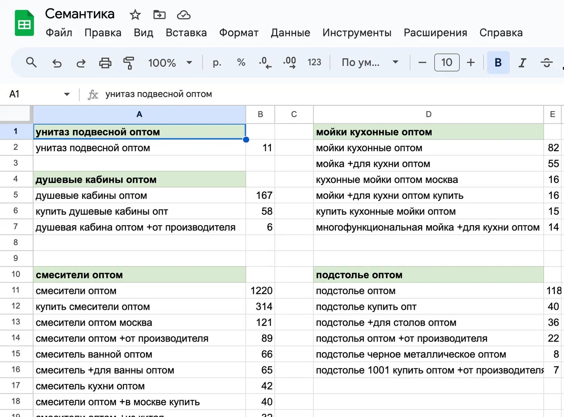Select cell 'многофункциональная мойка +для кухни оптом'
The image size is (564, 417).
(428, 227)
